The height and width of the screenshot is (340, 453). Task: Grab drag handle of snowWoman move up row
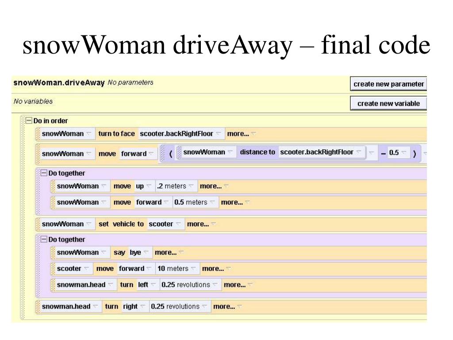pyautogui.click(x=52, y=186)
